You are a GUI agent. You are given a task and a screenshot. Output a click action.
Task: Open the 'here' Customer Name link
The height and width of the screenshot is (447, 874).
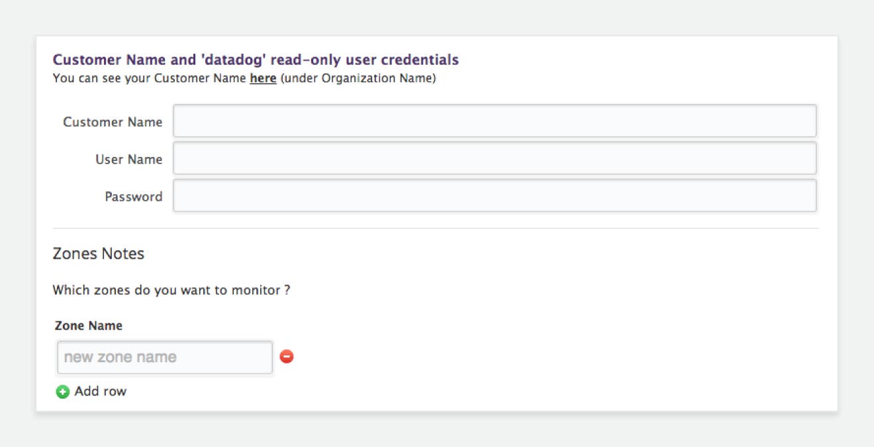coord(263,78)
